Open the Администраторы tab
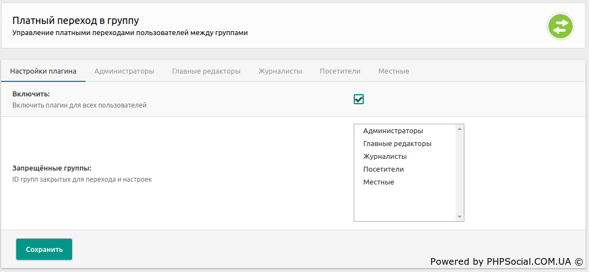 click(x=124, y=71)
